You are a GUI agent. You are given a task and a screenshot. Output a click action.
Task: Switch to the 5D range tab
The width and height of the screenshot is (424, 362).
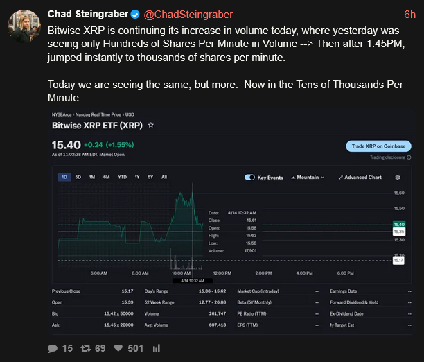click(x=78, y=178)
